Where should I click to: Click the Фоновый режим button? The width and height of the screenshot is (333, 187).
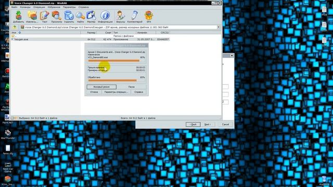[101, 87]
